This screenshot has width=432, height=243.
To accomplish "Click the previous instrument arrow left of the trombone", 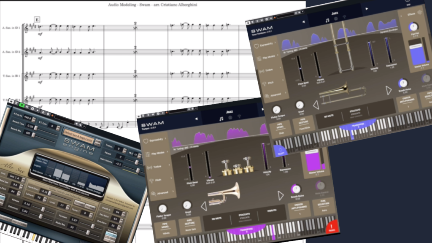I will [315, 105].
